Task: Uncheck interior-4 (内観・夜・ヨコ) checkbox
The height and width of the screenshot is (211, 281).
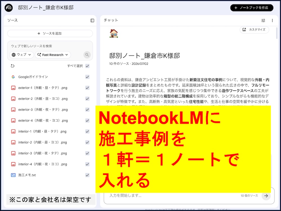Action: pos(87,164)
